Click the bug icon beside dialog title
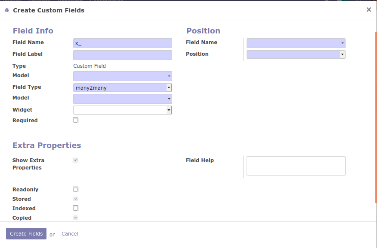Screen dimensions: 377x248 coord(7,10)
